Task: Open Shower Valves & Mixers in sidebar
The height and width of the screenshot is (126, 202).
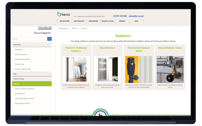Action: click(22, 59)
